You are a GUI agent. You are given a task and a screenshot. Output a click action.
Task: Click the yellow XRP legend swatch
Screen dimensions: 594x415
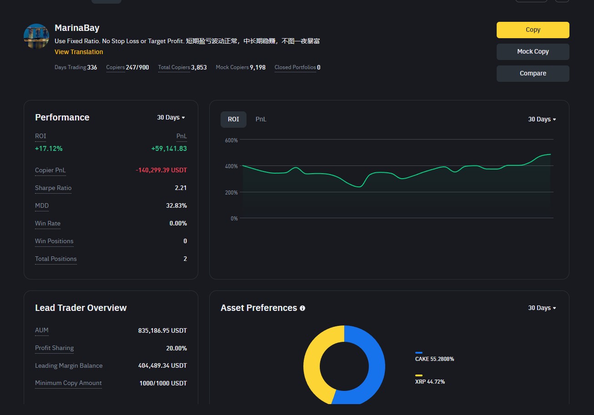419,375
